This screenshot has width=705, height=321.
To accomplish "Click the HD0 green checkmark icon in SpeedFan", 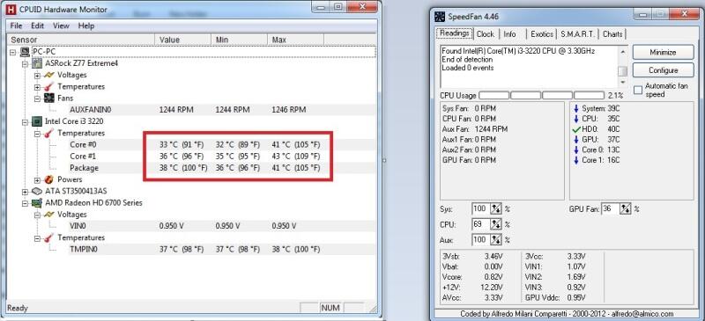I will [576, 129].
